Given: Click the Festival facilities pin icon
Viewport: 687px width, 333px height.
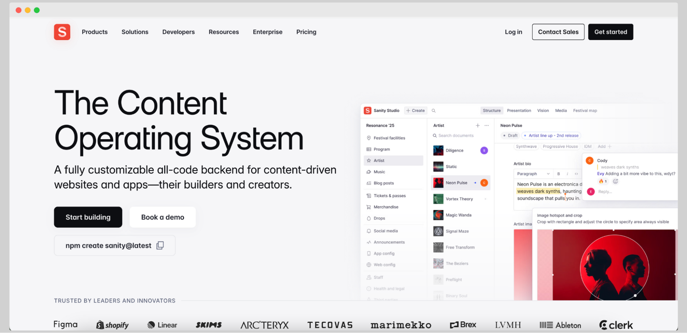Looking at the screenshot, I should pos(369,138).
